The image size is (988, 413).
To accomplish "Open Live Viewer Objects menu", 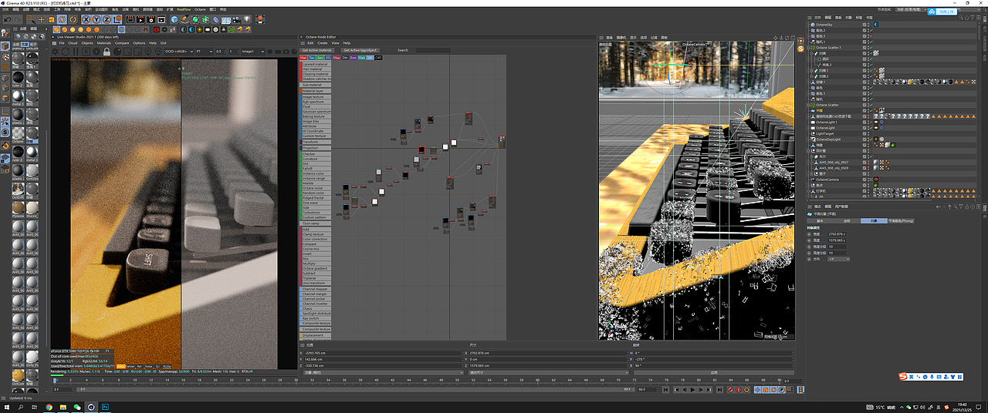I will [x=87, y=43].
